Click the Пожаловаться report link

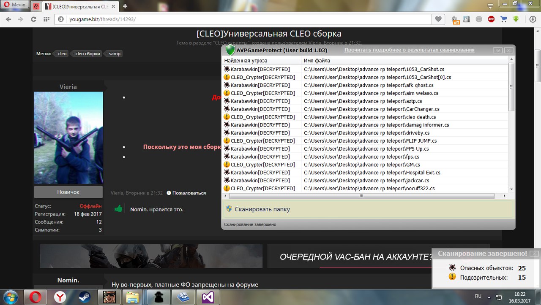click(x=186, y=193)
